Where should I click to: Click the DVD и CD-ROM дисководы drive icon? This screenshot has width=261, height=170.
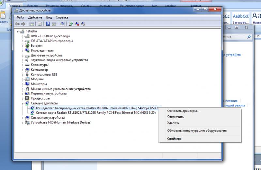click(x=27, y=36)
